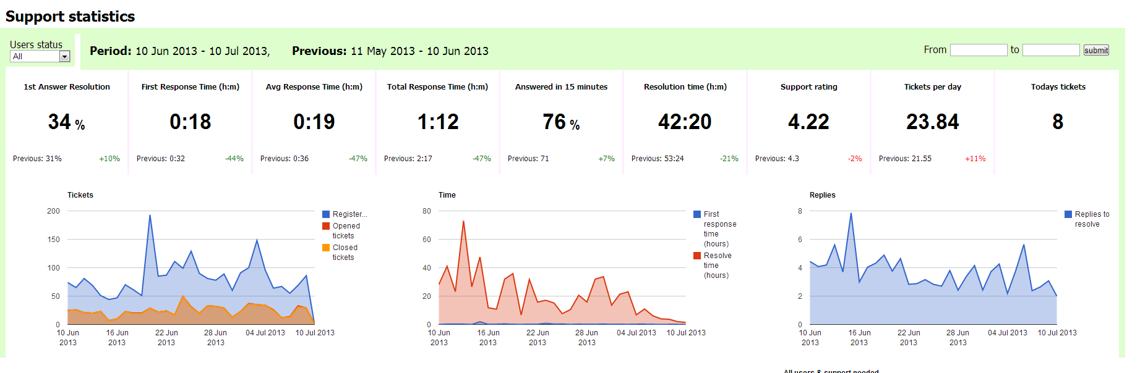Click the Resolution time 42:20 value

coord(685,122)
